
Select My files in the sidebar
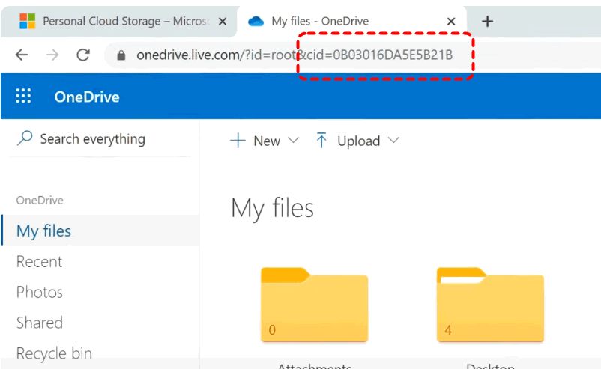pos(100,231)
